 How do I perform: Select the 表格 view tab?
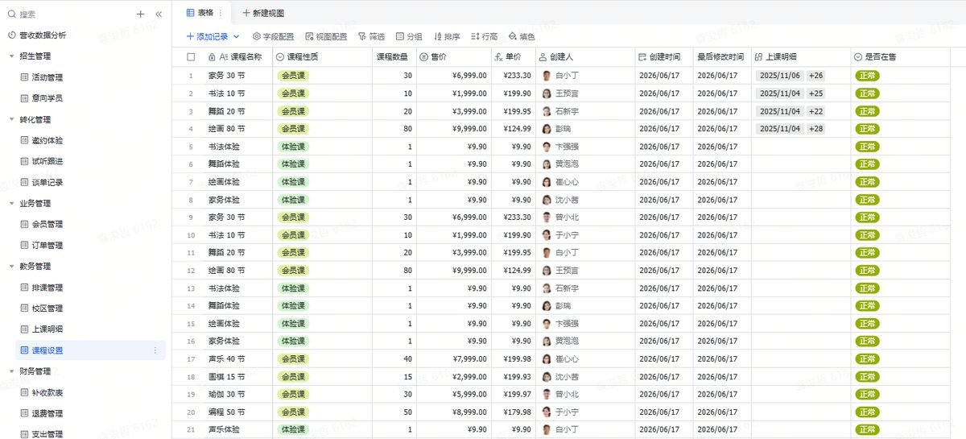click(200, 13)
